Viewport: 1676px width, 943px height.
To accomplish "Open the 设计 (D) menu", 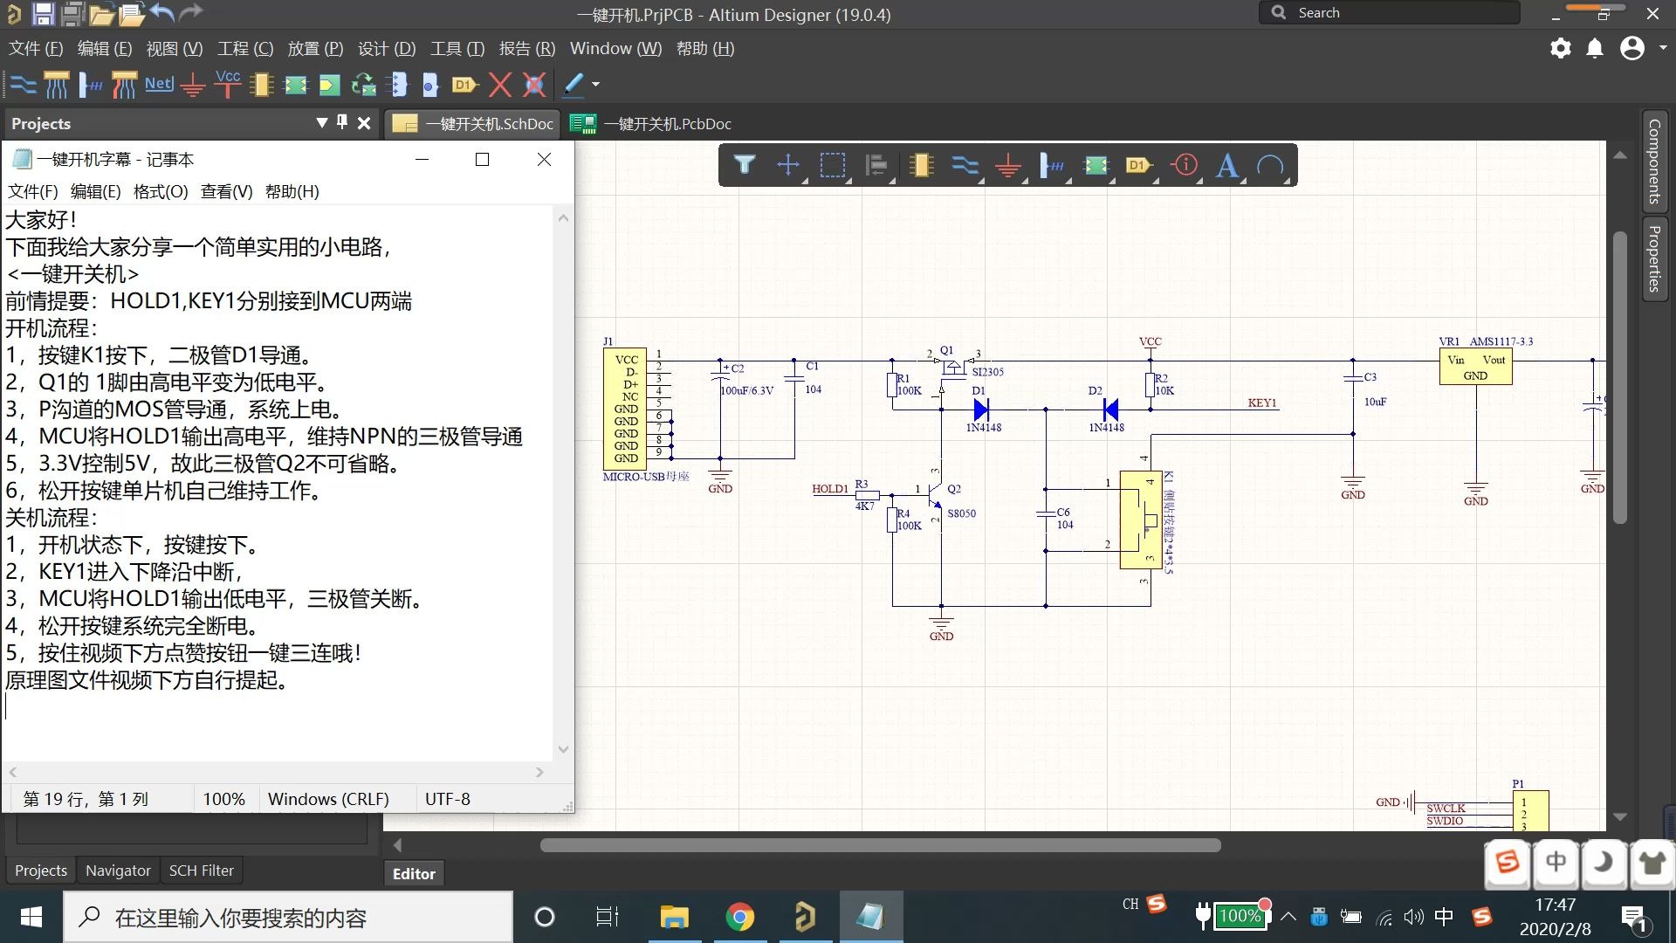I will pyautogui.click(x=386, y=49).
